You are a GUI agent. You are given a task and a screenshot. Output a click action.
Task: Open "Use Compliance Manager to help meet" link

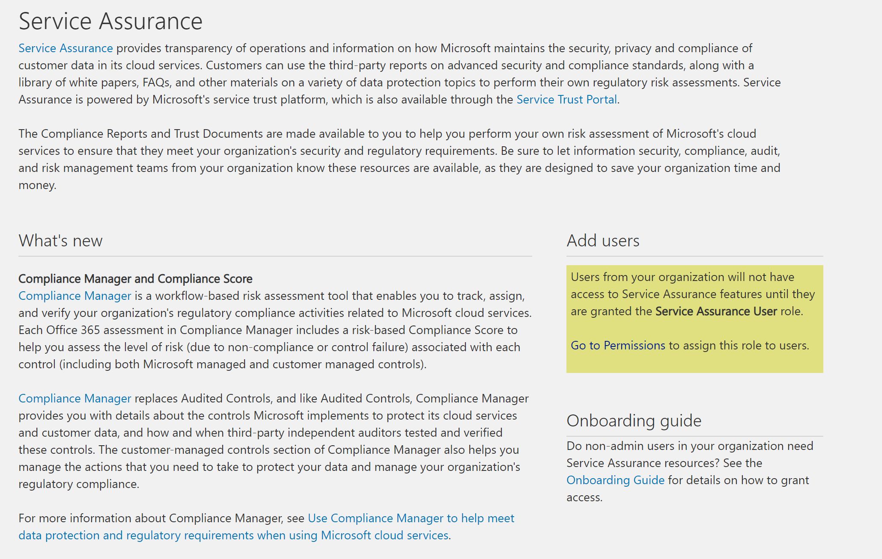[x=411, y=518]
